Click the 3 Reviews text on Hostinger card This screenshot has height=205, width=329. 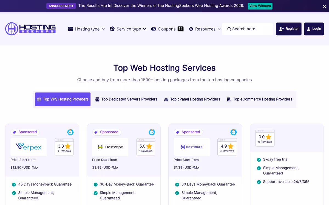click(x=227, y=151)
